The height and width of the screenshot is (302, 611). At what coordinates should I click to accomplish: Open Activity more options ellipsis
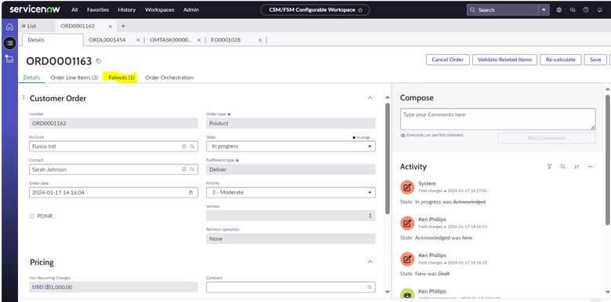(591, 167)
